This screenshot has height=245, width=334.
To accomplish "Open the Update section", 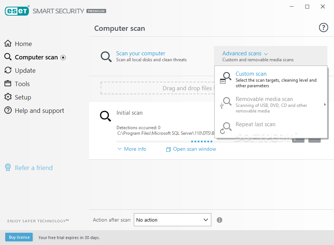I will (x=25, y=71).
